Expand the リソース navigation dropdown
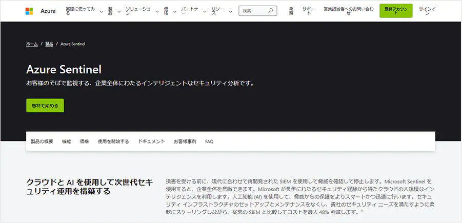 tap(222, 11)
